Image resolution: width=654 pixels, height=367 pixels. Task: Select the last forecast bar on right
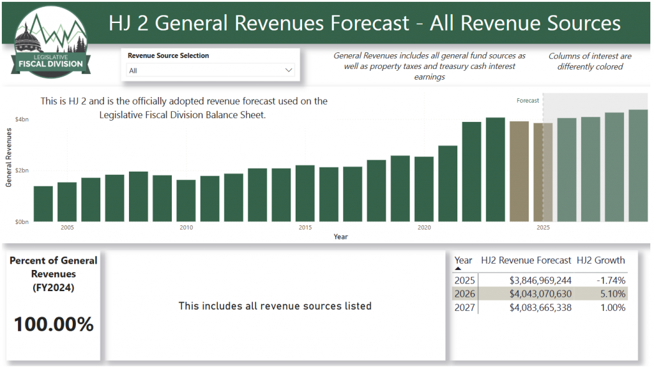point(637,166)
